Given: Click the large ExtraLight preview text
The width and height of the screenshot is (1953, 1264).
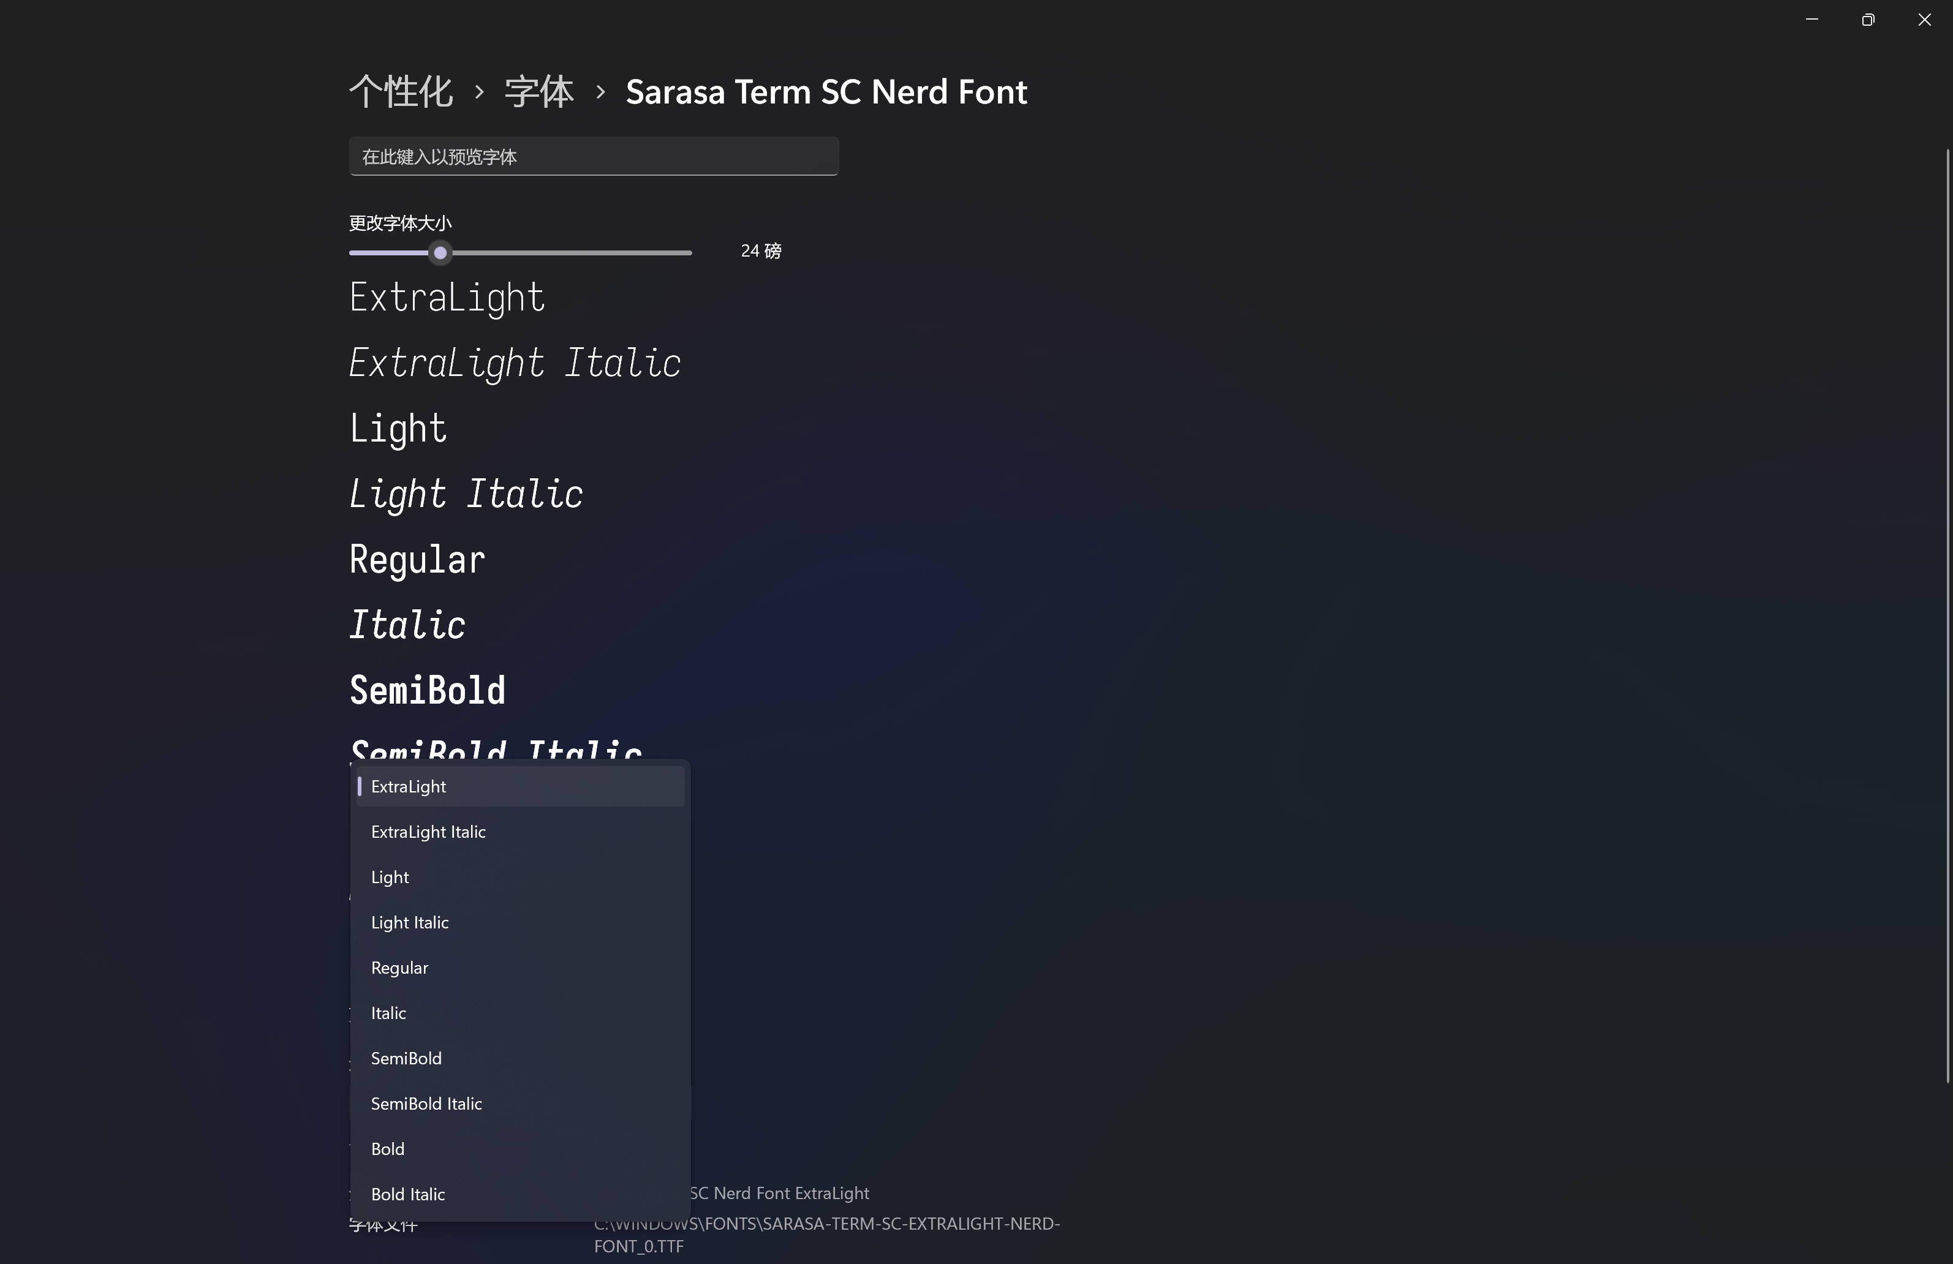Looking at the screenshot, I should pyautogui.click(x=447, y=298).
